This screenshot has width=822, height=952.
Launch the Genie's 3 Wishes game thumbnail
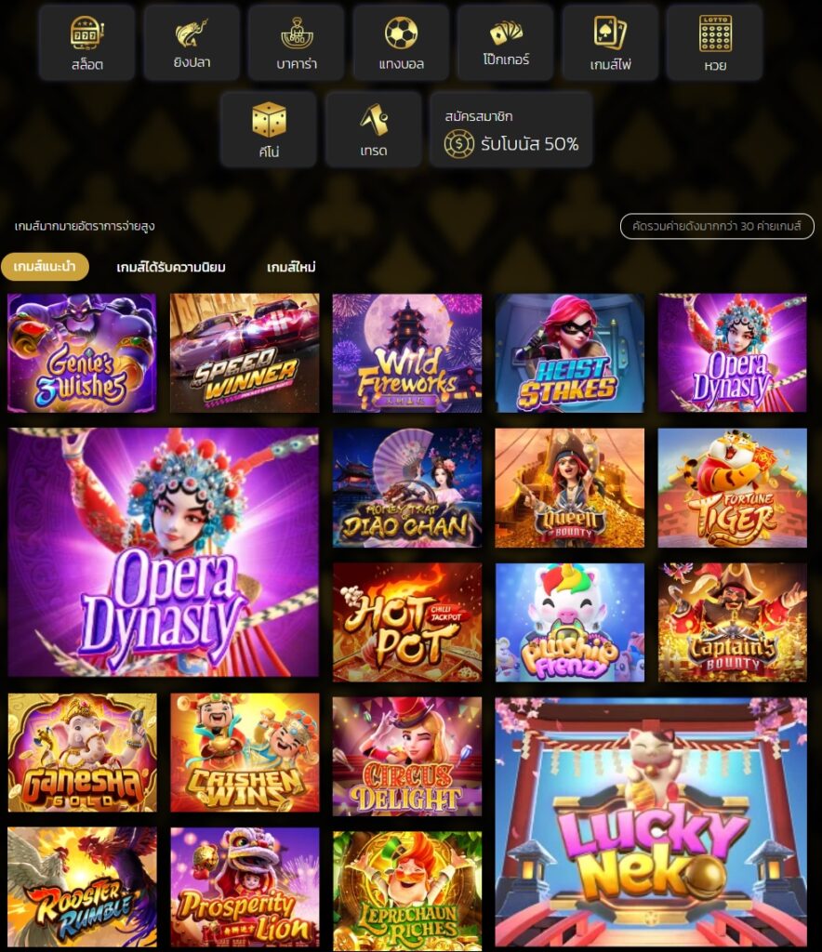pos(82,353)
